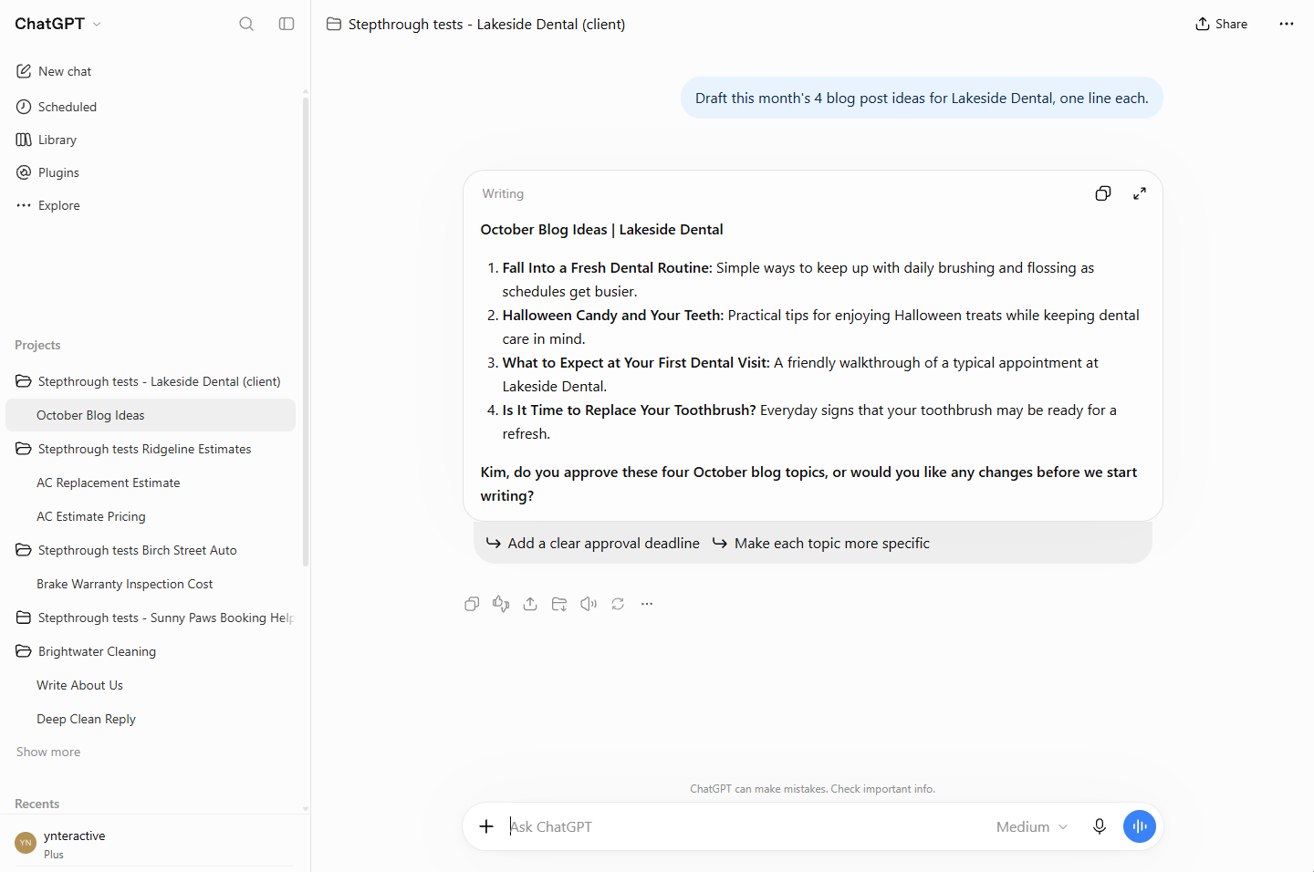Open the October Blog Ideas chat
Image resolution: width=1314 pixels, height=872 pixels.
151,415
